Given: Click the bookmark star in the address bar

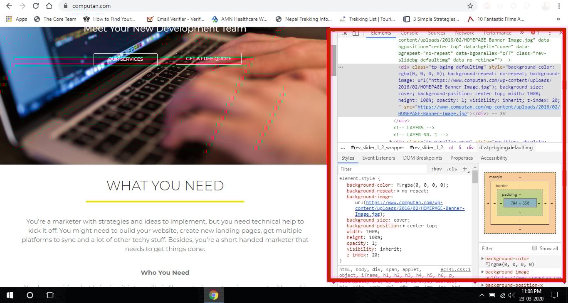Looking at the screenshot, I should [x=470, y=6].
